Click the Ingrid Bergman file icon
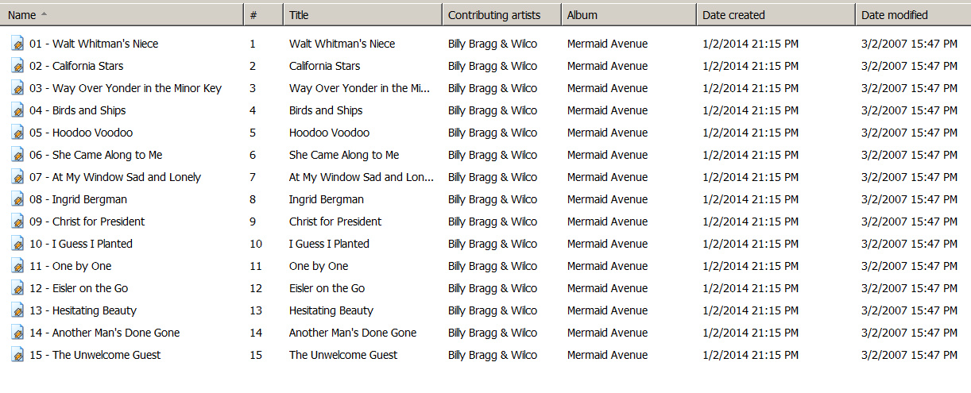971x393 pixels. [17, 199]
